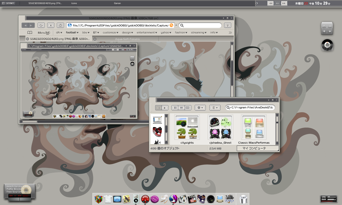This screenshot has width=342, height=205.
Task: Switch to the Aqua-Soft Forums tab
Action: (x=127, y=39)
